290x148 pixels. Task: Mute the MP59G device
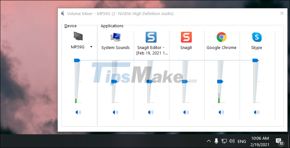(78, 112)
